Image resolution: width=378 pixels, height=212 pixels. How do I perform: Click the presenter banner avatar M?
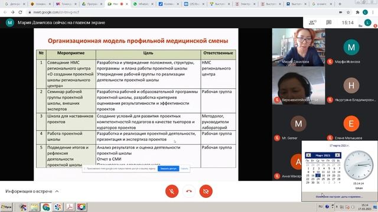10,22
